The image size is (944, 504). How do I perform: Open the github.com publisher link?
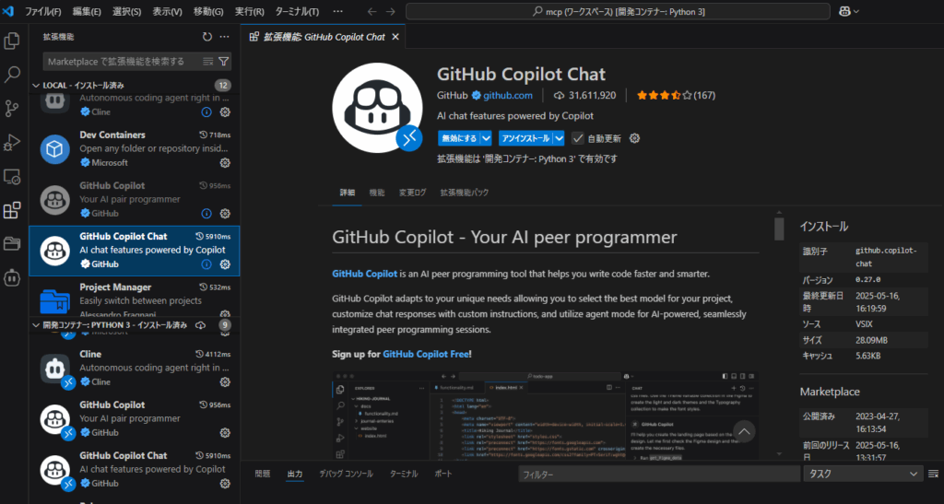point(508,95)
